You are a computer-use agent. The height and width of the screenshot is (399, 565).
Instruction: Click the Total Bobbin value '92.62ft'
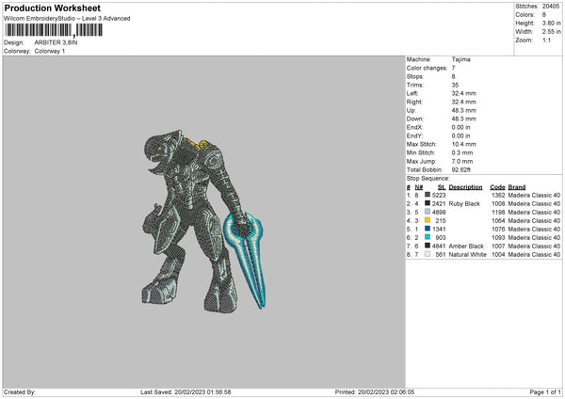pos(461,169)
